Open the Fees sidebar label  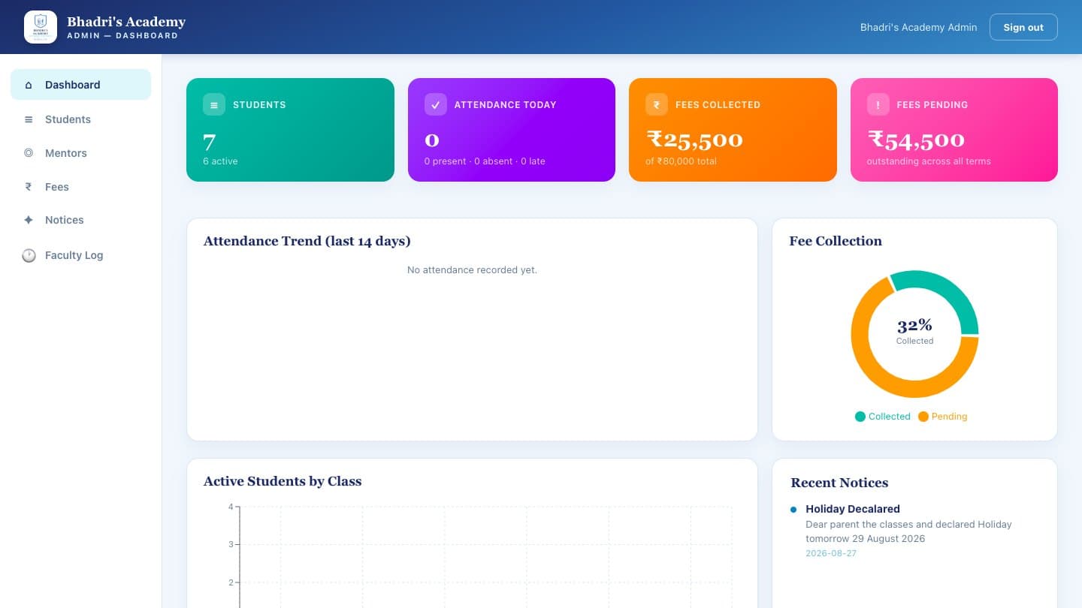[57, 187]
